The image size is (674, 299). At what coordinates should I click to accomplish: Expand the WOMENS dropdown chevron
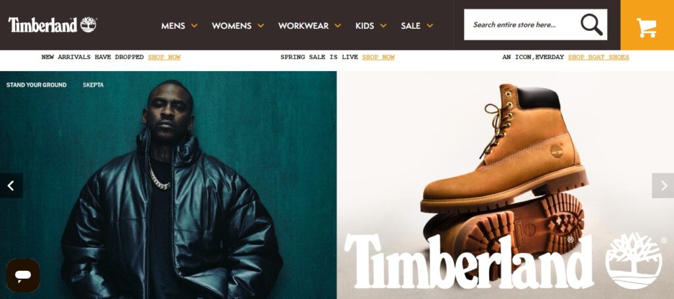pos(261,26)
